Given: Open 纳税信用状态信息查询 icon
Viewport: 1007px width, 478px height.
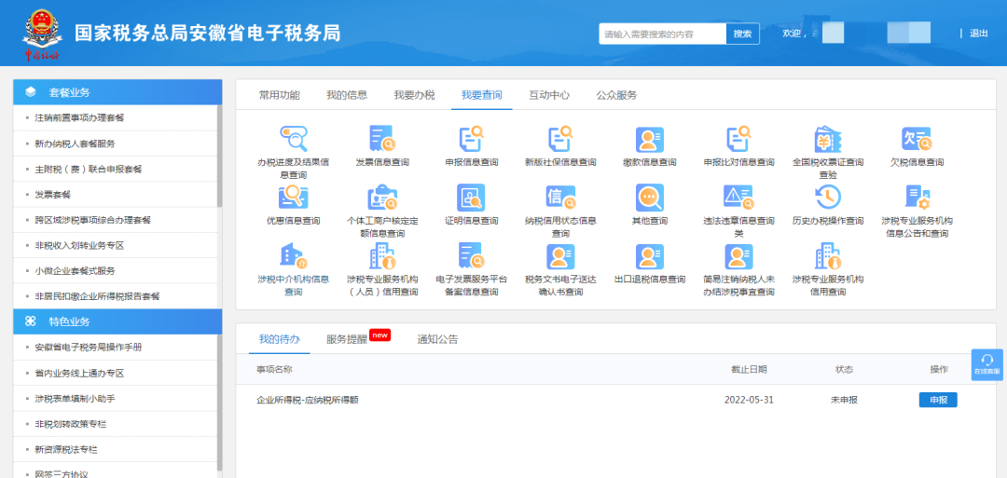Looking at the screenshot, I should coord(560,198).
